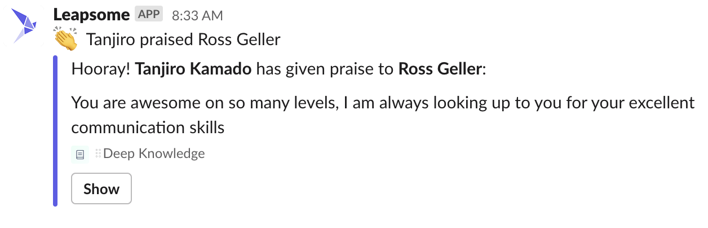708x228 pixels.
Task: Click the small dotted grid icon
Action: [98, 153]
